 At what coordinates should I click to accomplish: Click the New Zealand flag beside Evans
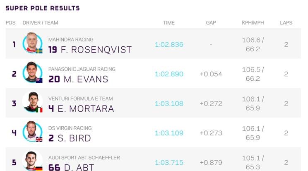[39, 81]
